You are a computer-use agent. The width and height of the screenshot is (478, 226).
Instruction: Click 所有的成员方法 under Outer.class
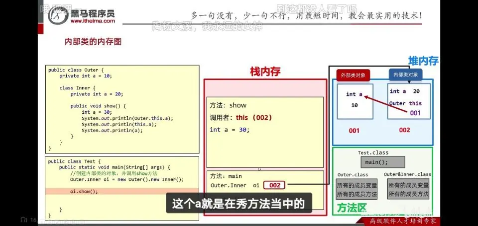click(357, 194)
